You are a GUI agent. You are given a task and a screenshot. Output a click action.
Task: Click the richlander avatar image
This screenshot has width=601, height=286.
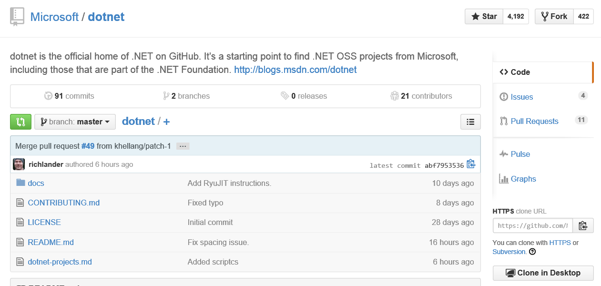(19, 164)
